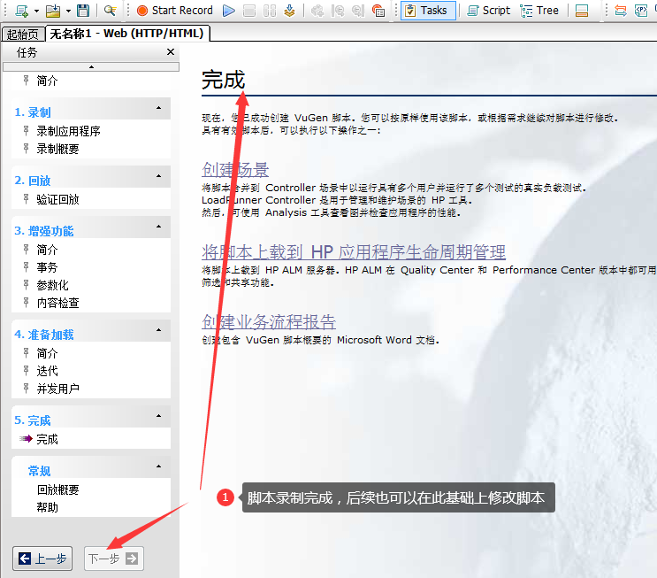The height and width of the screenshot is (578, 657).
Task: Click Start Record button
Action: tap(175, 11)
